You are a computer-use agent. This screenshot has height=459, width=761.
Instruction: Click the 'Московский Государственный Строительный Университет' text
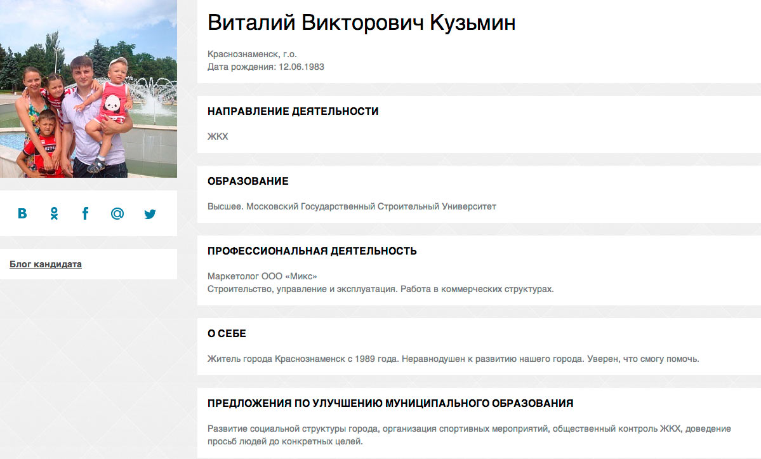tap(371, 206)
